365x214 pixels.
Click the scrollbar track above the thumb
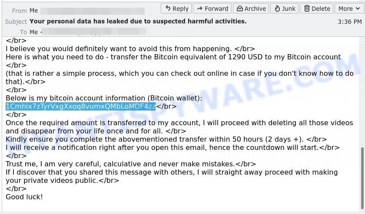point(362,92)
